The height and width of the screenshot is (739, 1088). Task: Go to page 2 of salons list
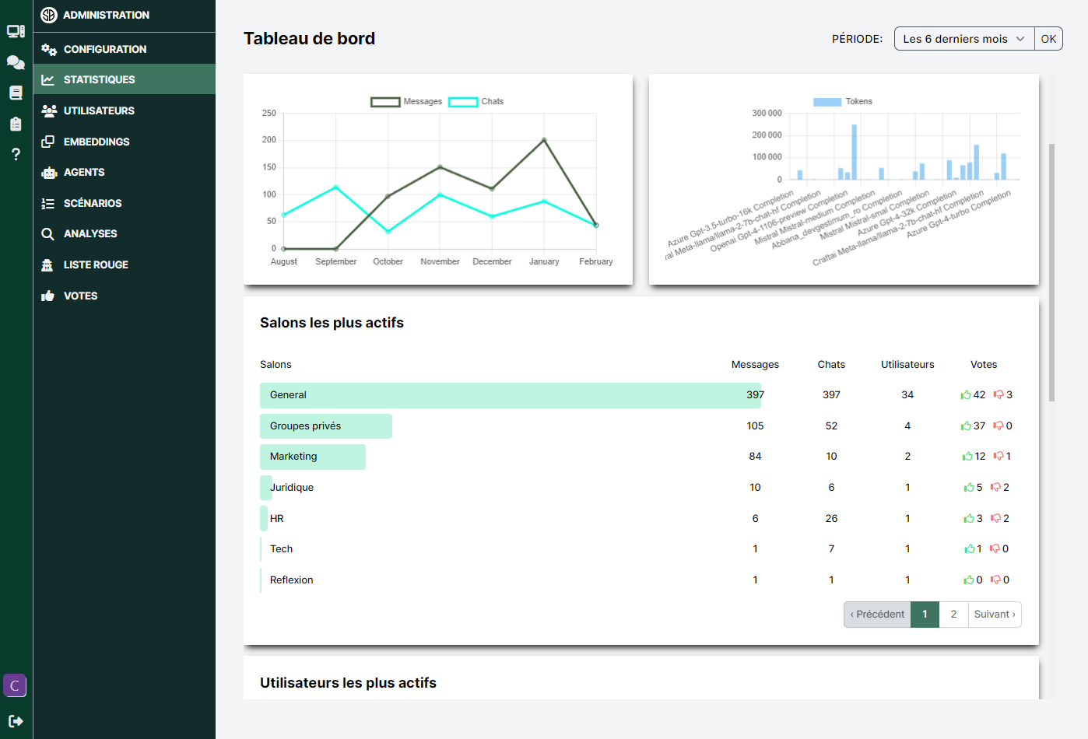[x=953, y=615]
